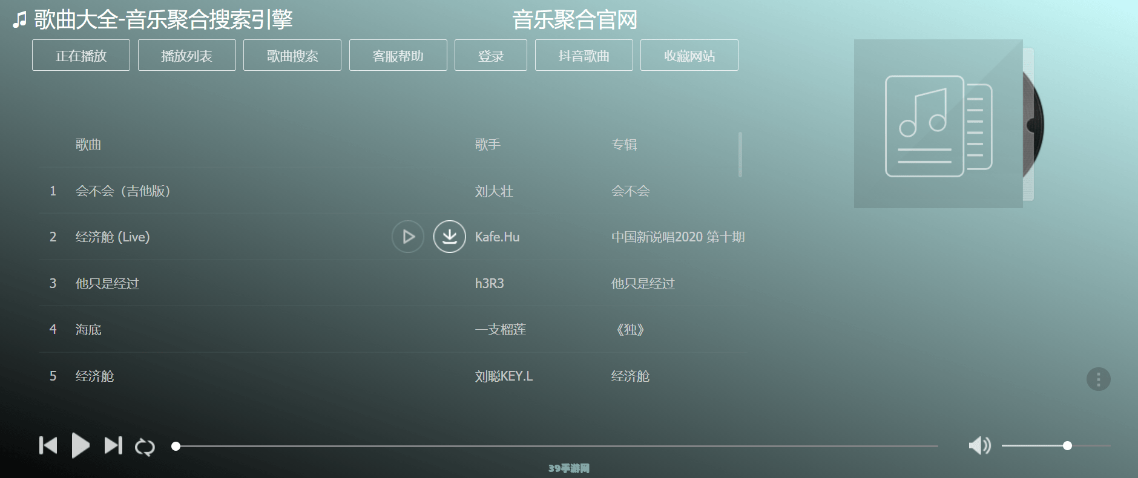1138x478 pixels.
Task: Mute the volume speaker icon
Action: [979, 446]
